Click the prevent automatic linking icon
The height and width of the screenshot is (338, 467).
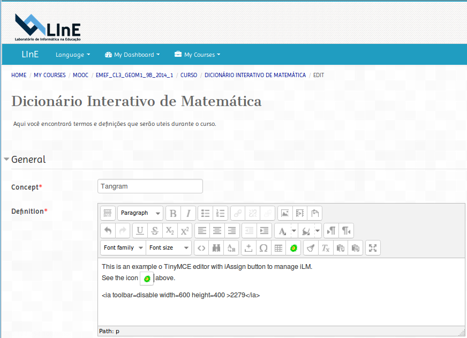tap(267, 213)
